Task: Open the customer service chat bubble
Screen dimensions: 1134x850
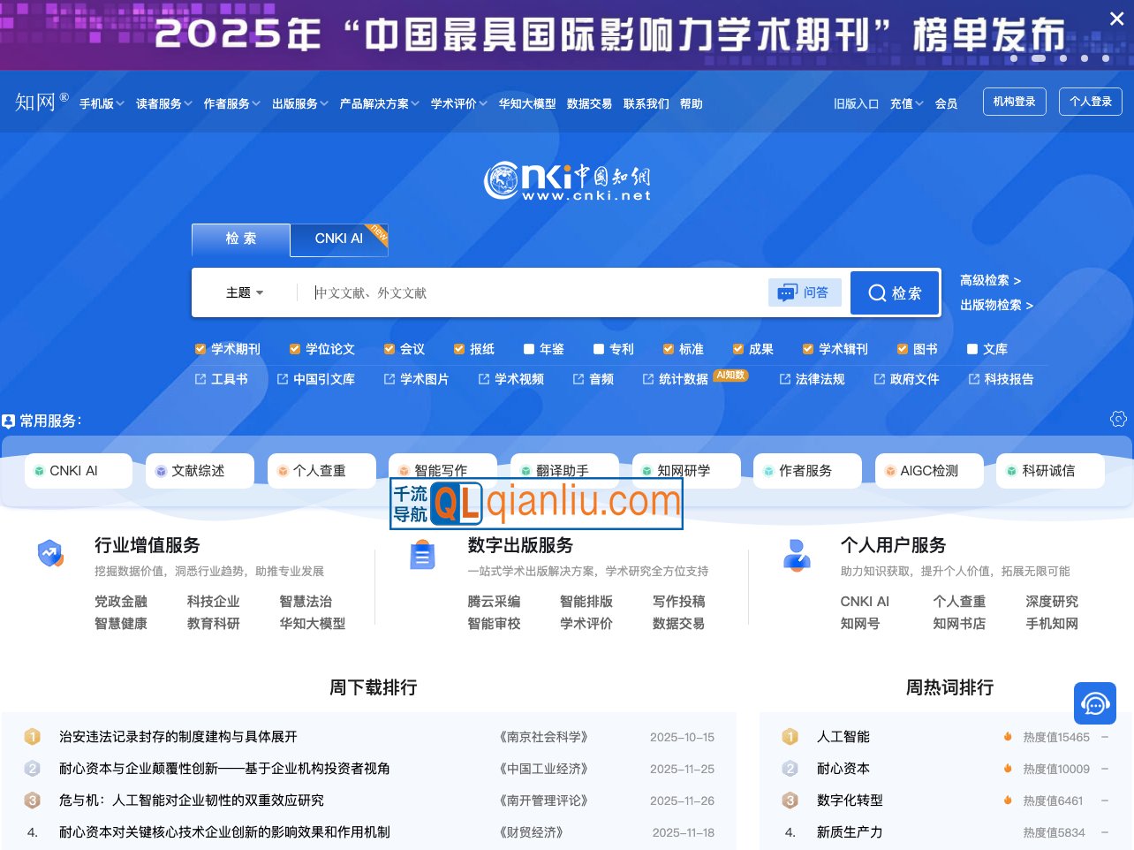Action: tap(1094, 703)
